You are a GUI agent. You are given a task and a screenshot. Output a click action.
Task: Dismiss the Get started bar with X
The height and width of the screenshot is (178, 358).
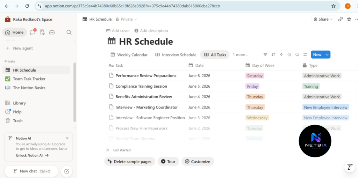(108, 150)
